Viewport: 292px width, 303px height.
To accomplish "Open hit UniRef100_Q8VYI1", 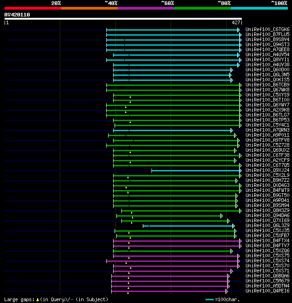I will (x=267, y=59).
